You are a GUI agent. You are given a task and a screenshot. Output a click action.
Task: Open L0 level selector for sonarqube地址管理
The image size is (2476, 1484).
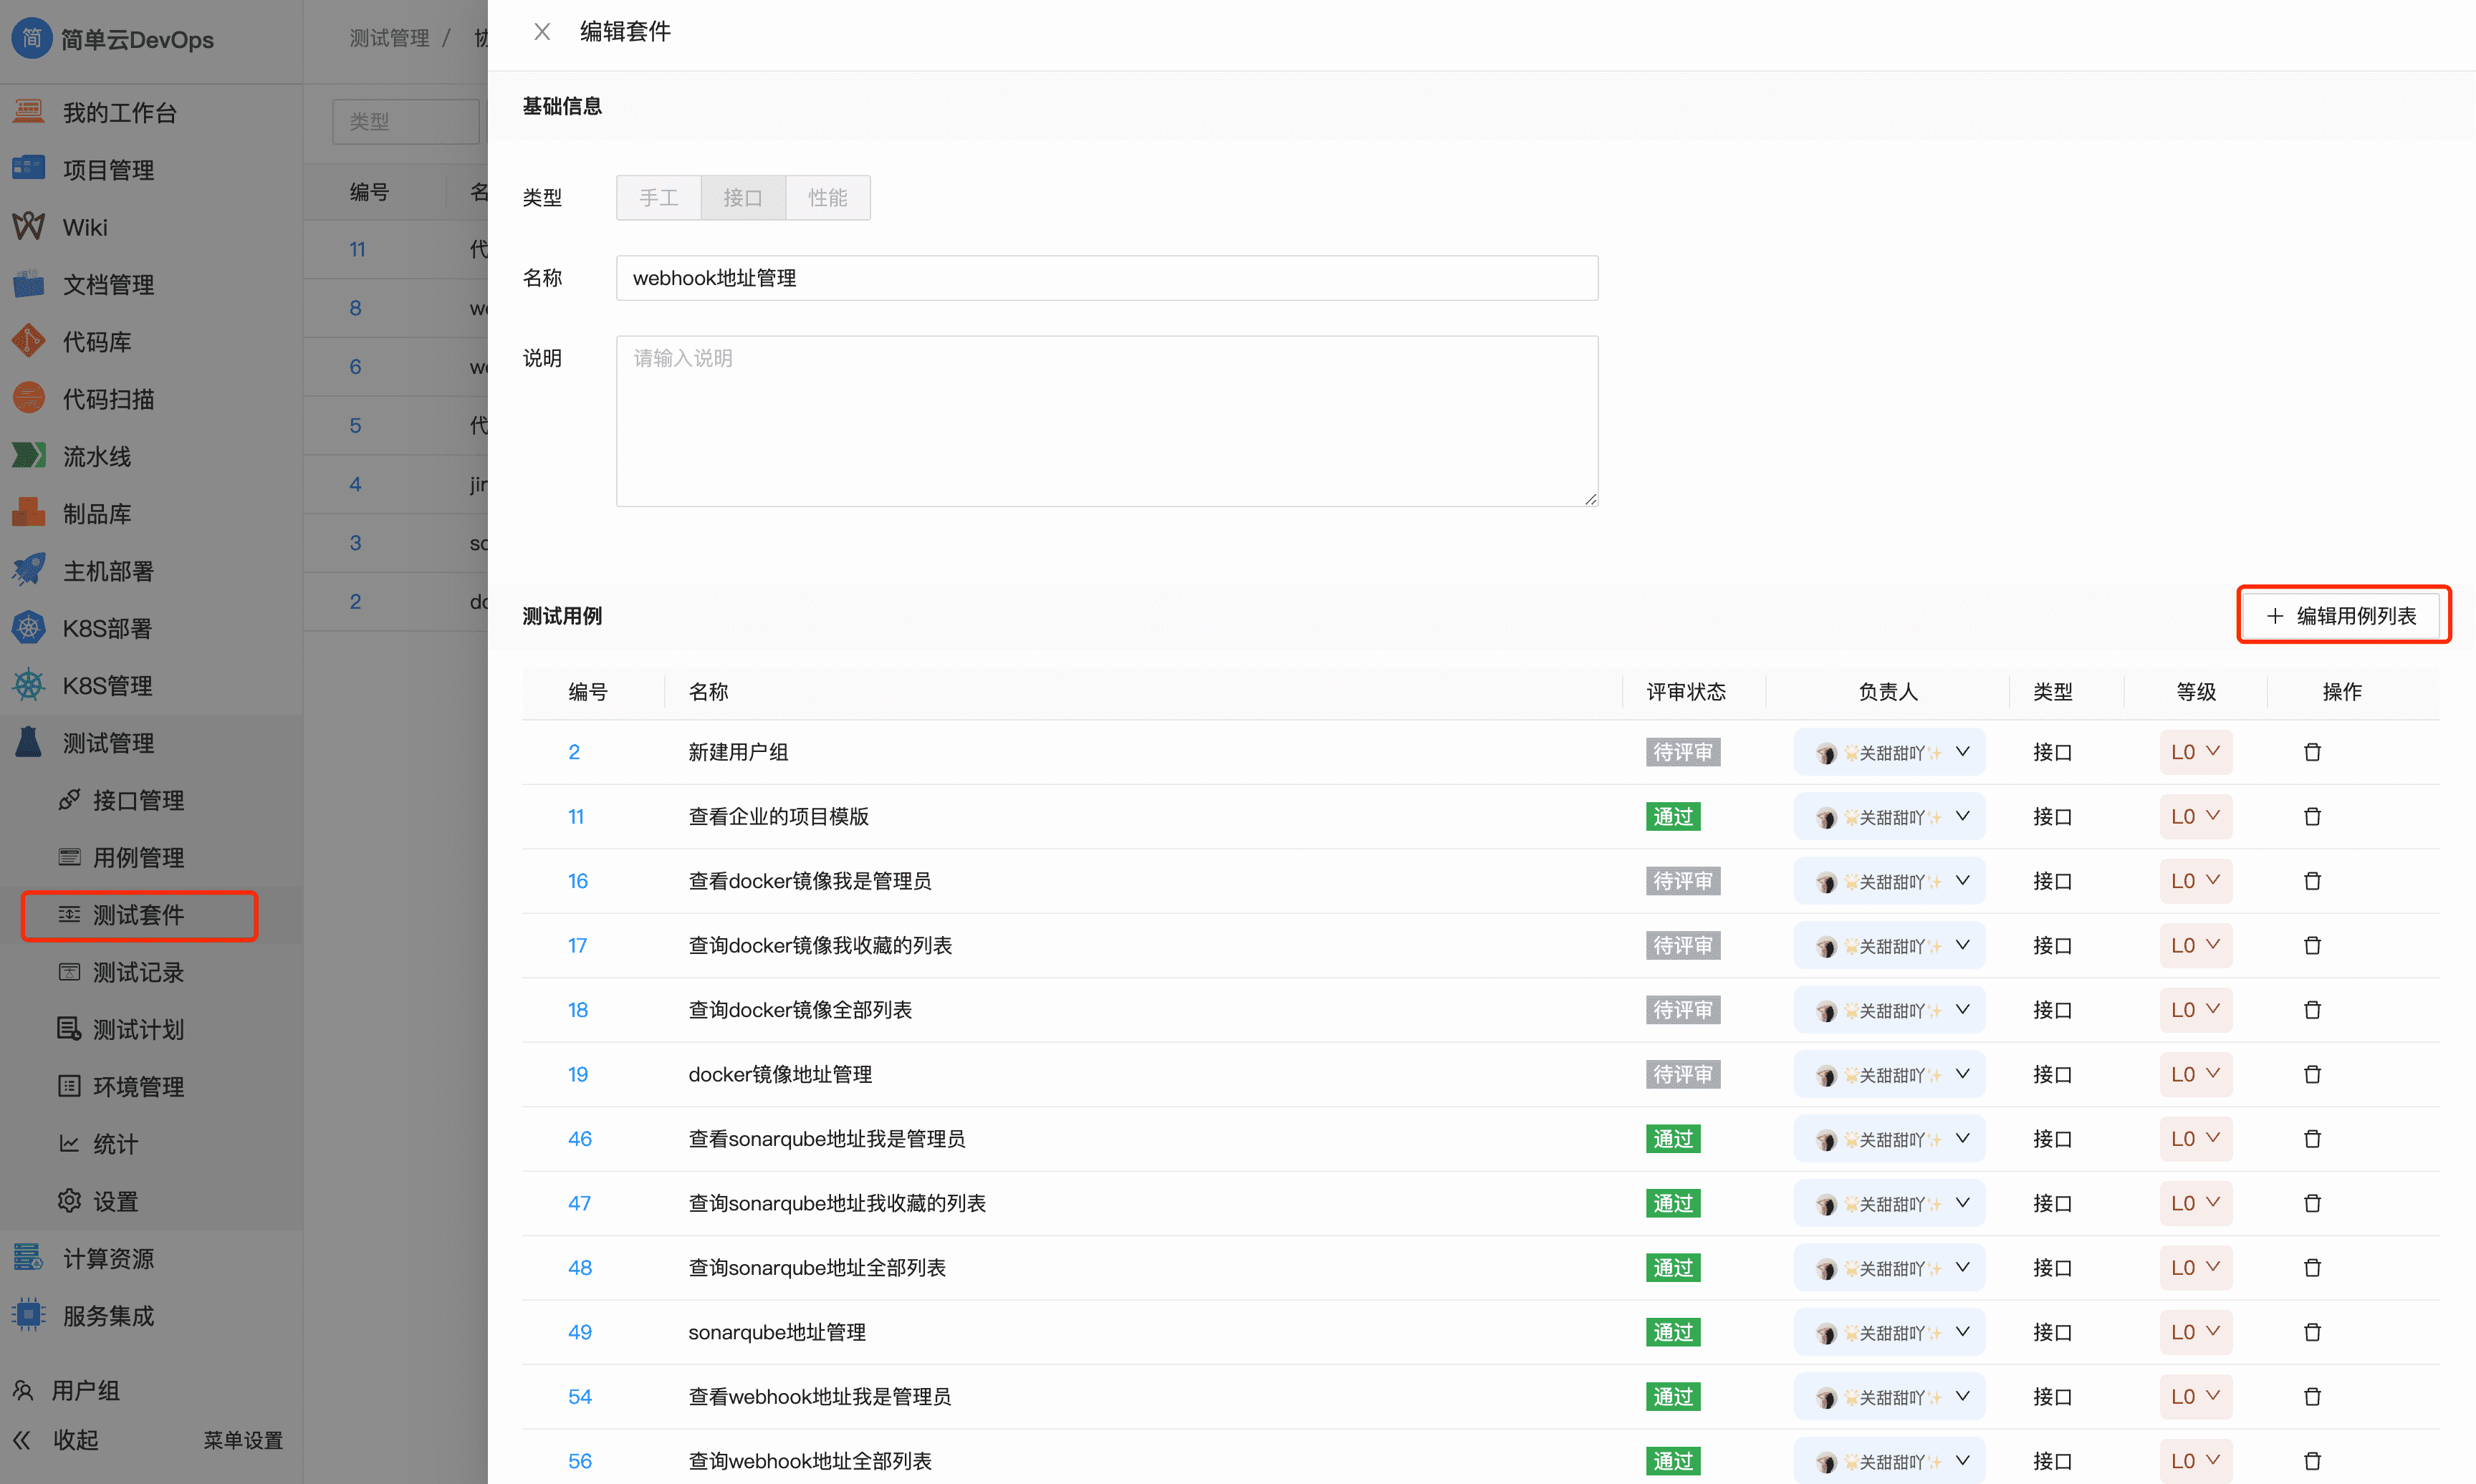coord(2196,1331)
